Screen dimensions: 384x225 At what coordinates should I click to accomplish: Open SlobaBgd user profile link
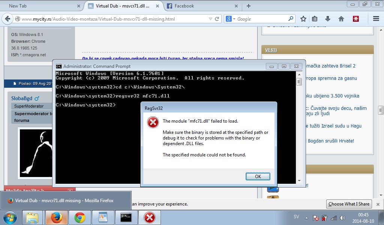pyautogui.click(x=21, y=98)
